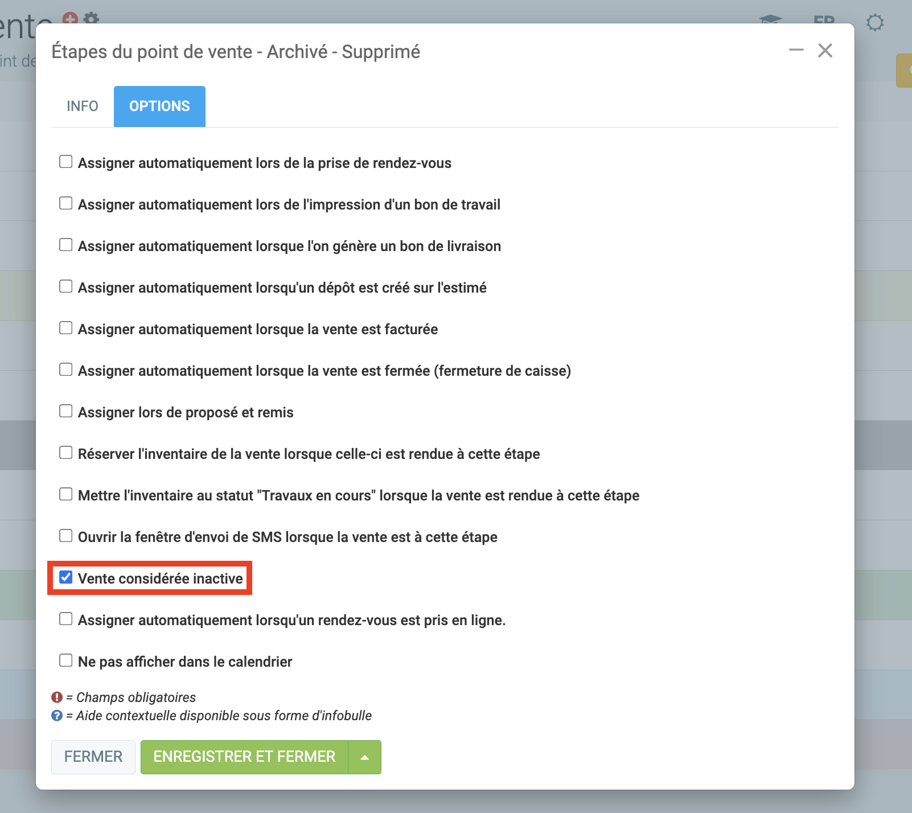Check Assigner lors de proposé et remis

66,411
